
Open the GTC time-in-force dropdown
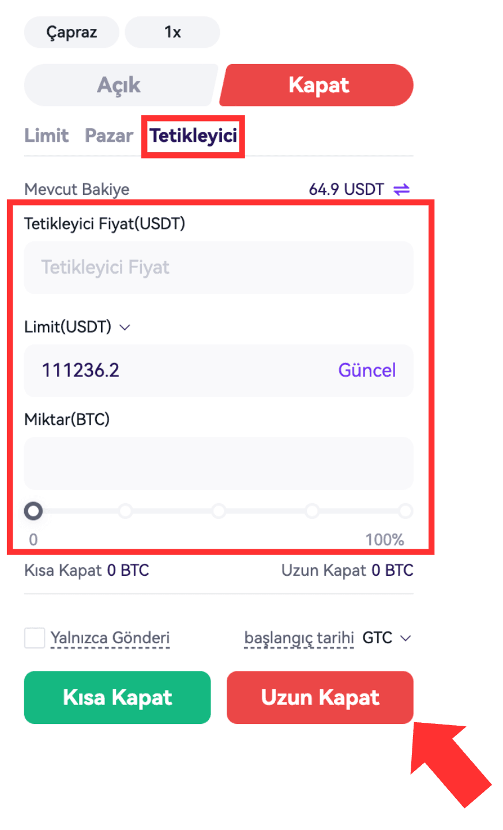point(386,638)
